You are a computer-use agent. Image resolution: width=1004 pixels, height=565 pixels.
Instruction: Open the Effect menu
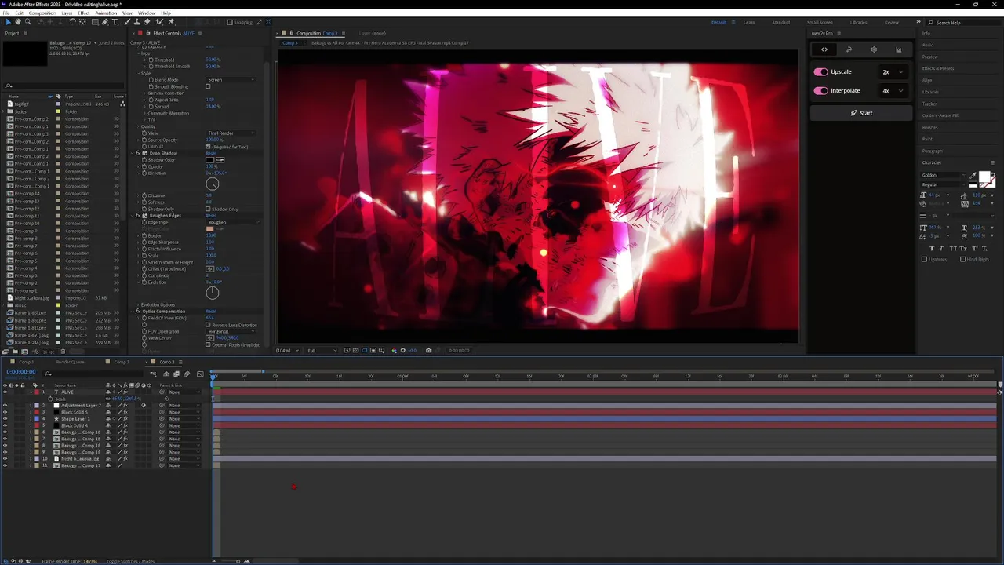click(84, 13)
